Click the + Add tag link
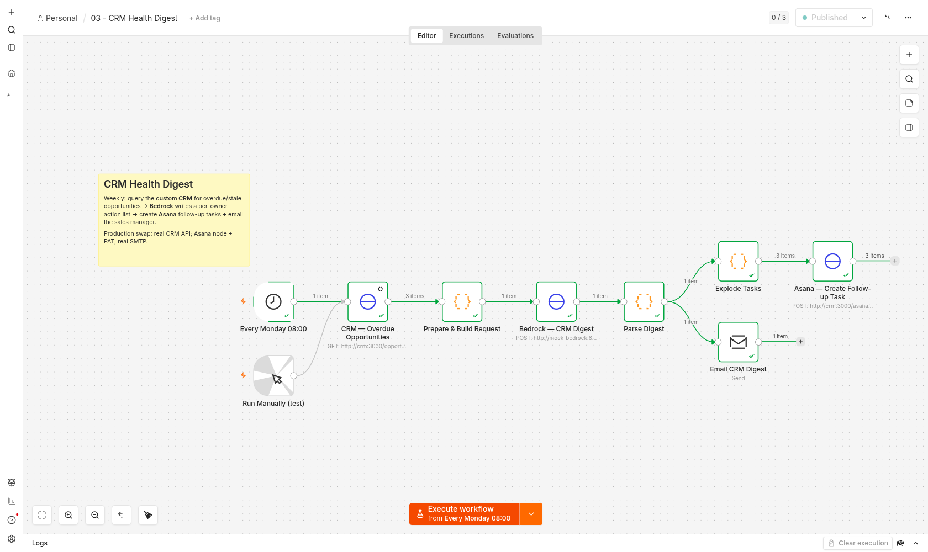This screenshot has height=552, width=928. tap(204, 18)
